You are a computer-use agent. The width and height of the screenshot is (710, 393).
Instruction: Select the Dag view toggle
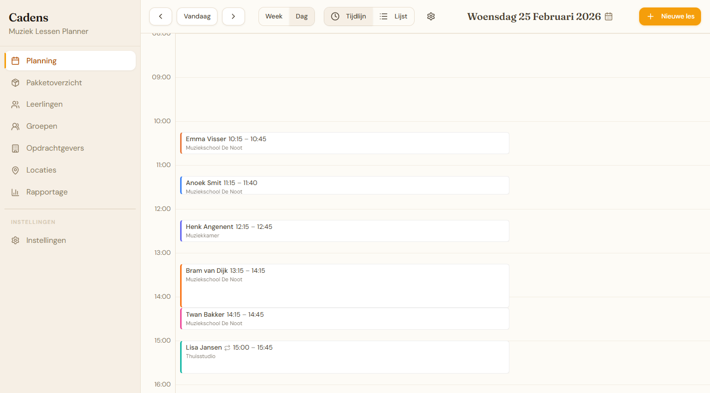click(x=302, y=16)
